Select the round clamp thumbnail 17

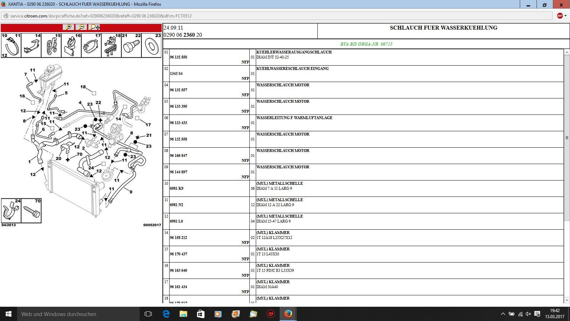pos(92,45)
